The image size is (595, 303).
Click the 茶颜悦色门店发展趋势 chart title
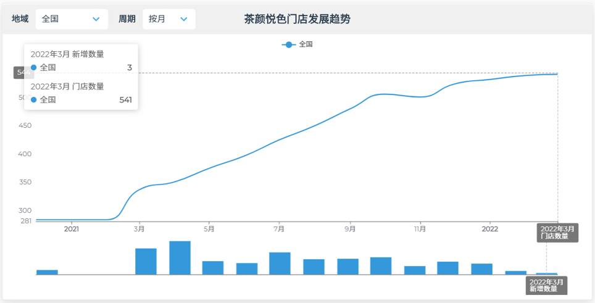coord(297,19)
